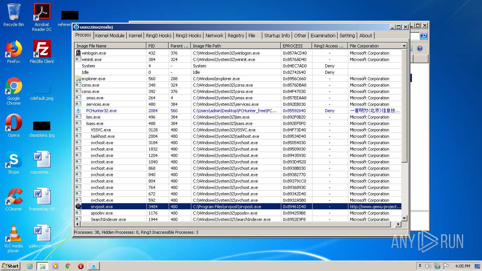Select the lsass.exe process row
The width and height of the screenshot is (482, 271).
tap(238, 123)
